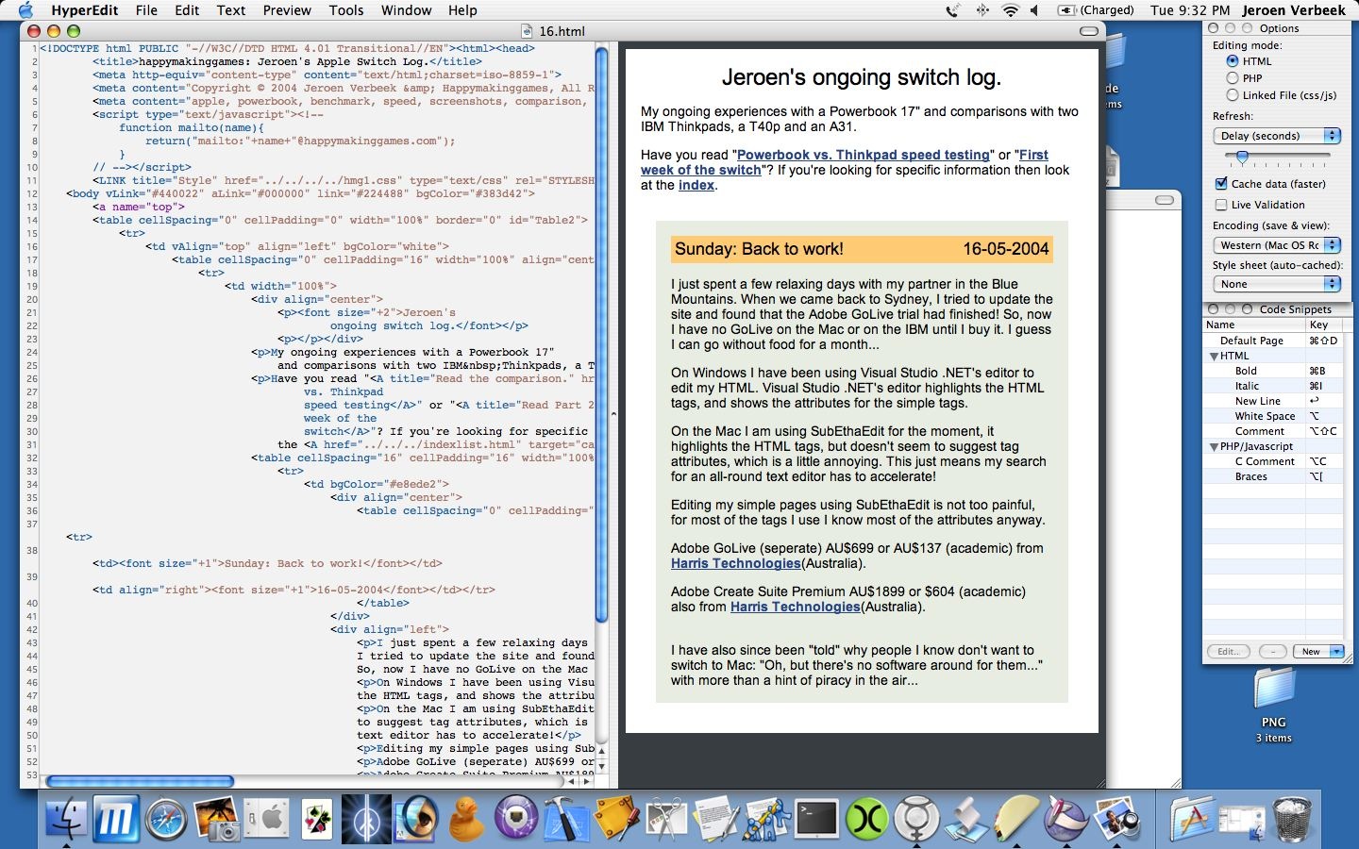Select the Italic snippet row
The image size is (1359, 849).
point(1272,386)
